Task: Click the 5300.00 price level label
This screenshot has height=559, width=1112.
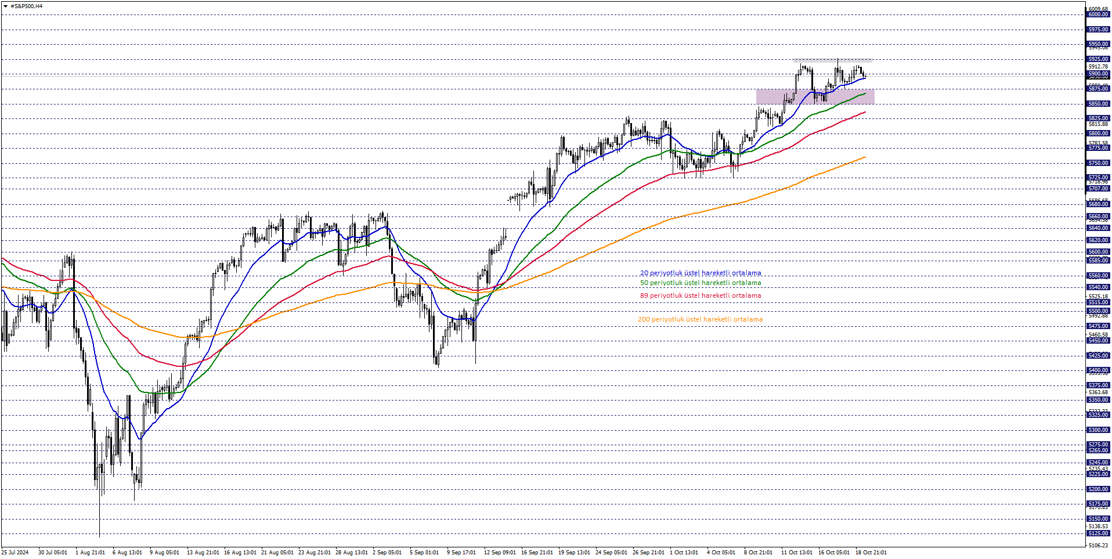Action: [1098, 430]
